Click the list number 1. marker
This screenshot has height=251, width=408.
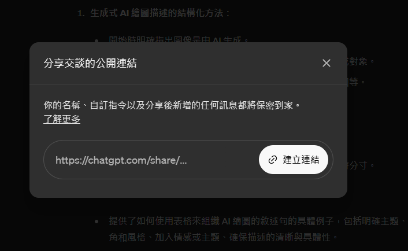tap(81, 13)
